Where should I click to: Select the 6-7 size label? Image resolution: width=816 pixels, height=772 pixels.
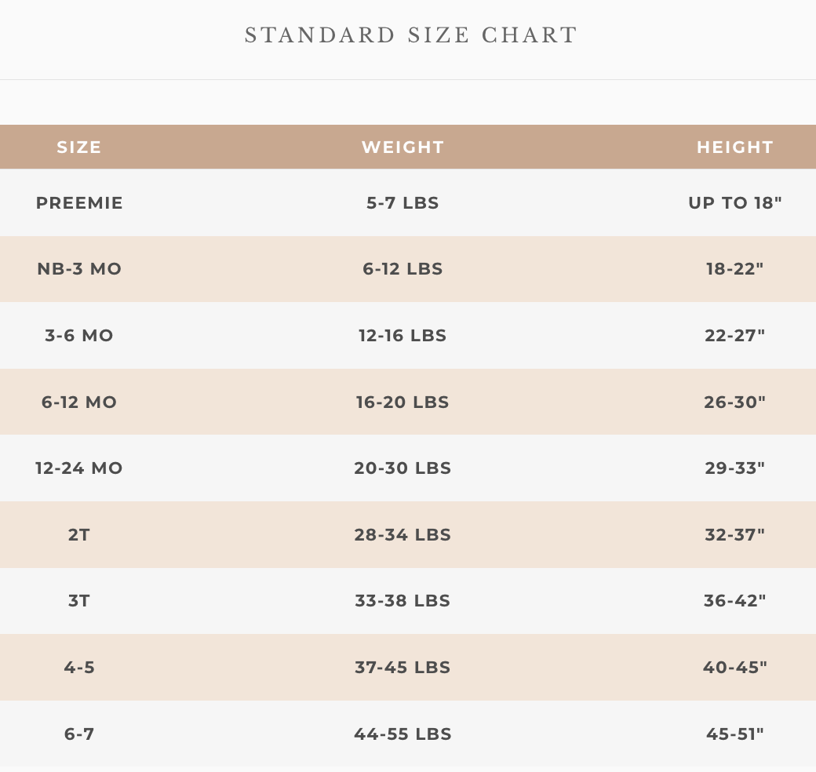point(79,734)
